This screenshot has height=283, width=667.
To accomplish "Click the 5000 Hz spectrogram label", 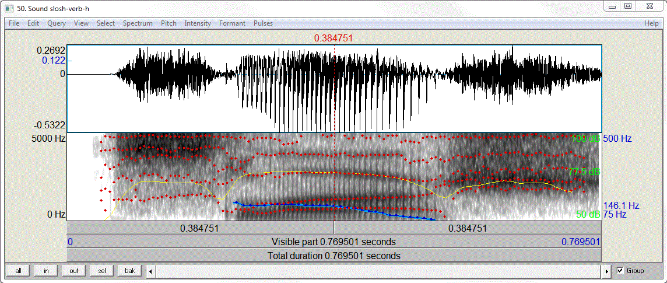I will tap(48, 138).
